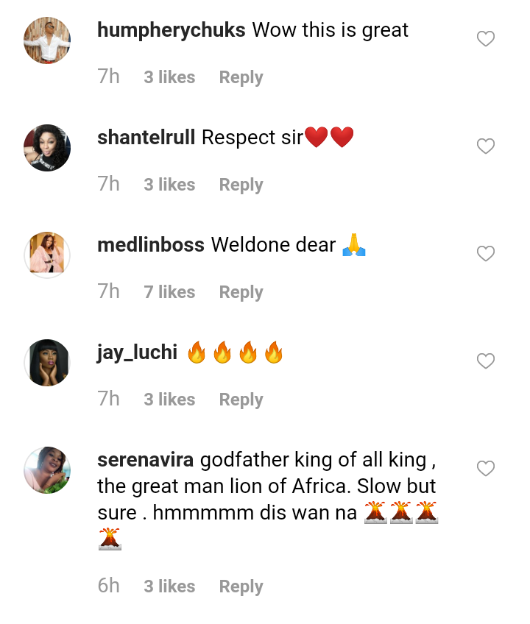View the 3 likes on serenavira's comment

coord(169,586)
